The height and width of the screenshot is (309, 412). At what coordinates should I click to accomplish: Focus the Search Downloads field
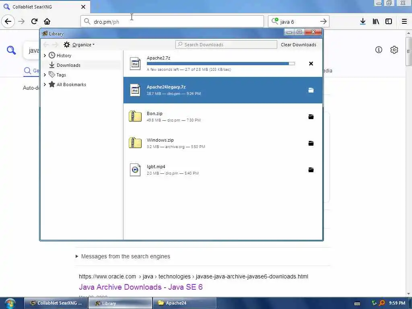226,45
